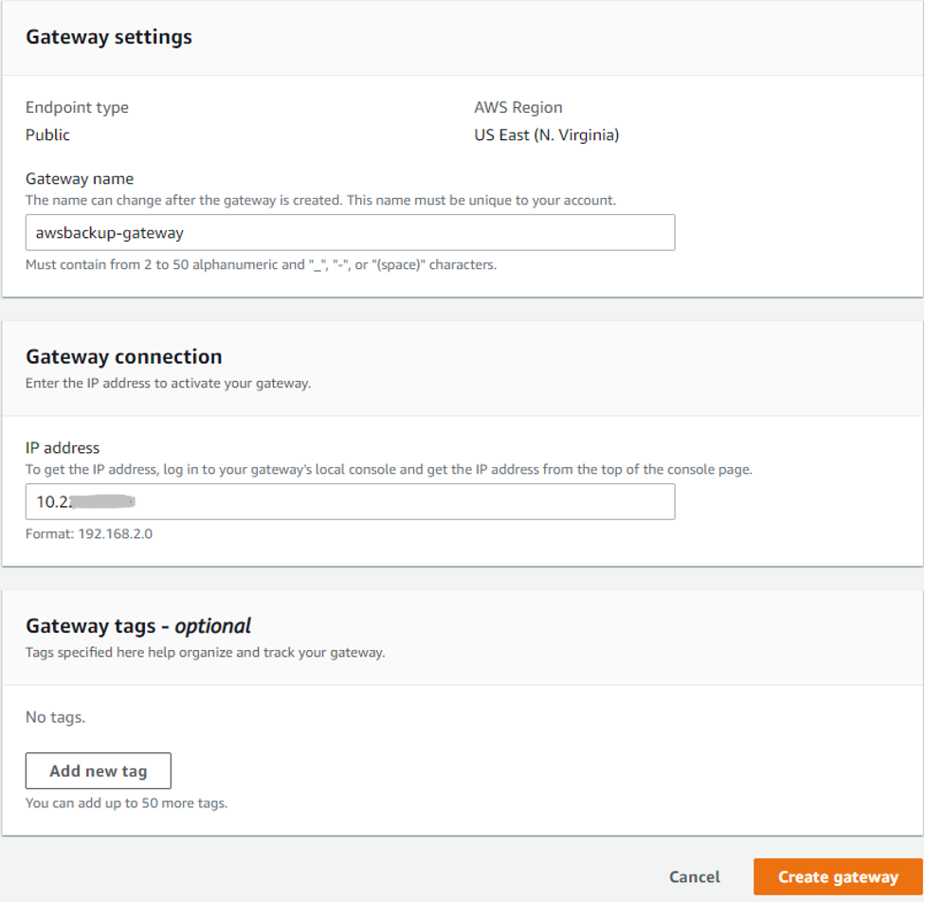The image size is (926, 902).
Task: Click the Add new tag button
Action: point(98,770)
